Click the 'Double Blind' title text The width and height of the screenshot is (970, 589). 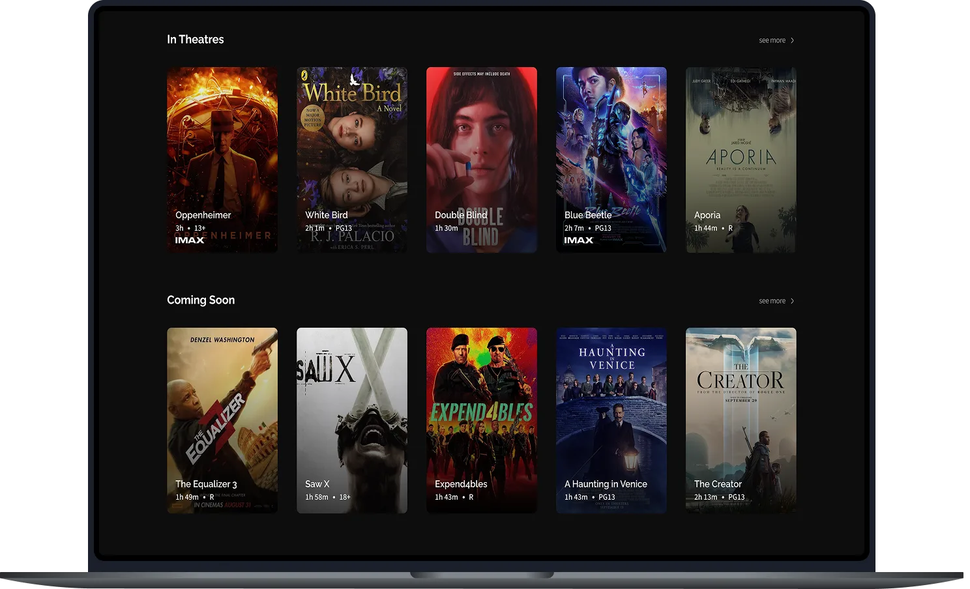461,215
